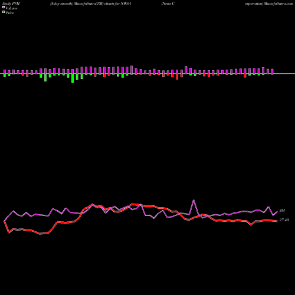The width and height of the screenshot is (295, 295).
Task: Click the 'Daily PVM' title text
Action: (x=11, y=4)
